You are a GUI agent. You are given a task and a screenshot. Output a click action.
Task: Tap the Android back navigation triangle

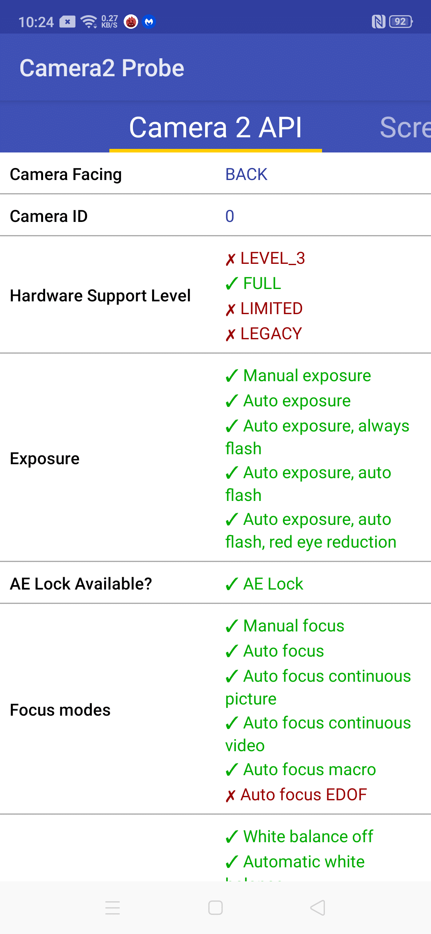tap(318, 908)
